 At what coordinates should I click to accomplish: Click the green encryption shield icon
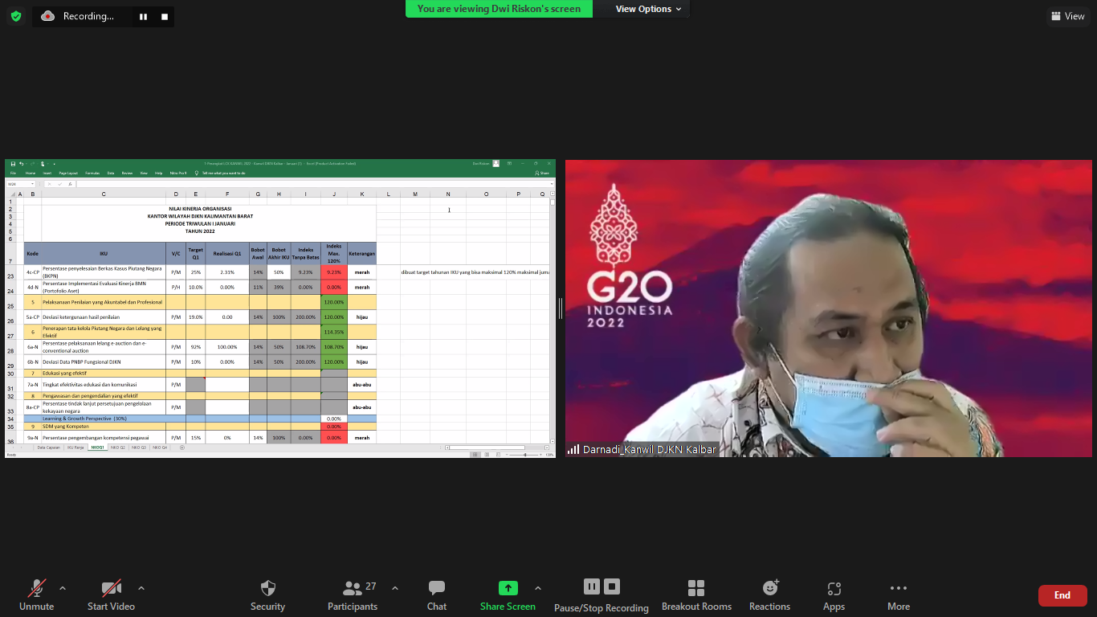[16, 16]
